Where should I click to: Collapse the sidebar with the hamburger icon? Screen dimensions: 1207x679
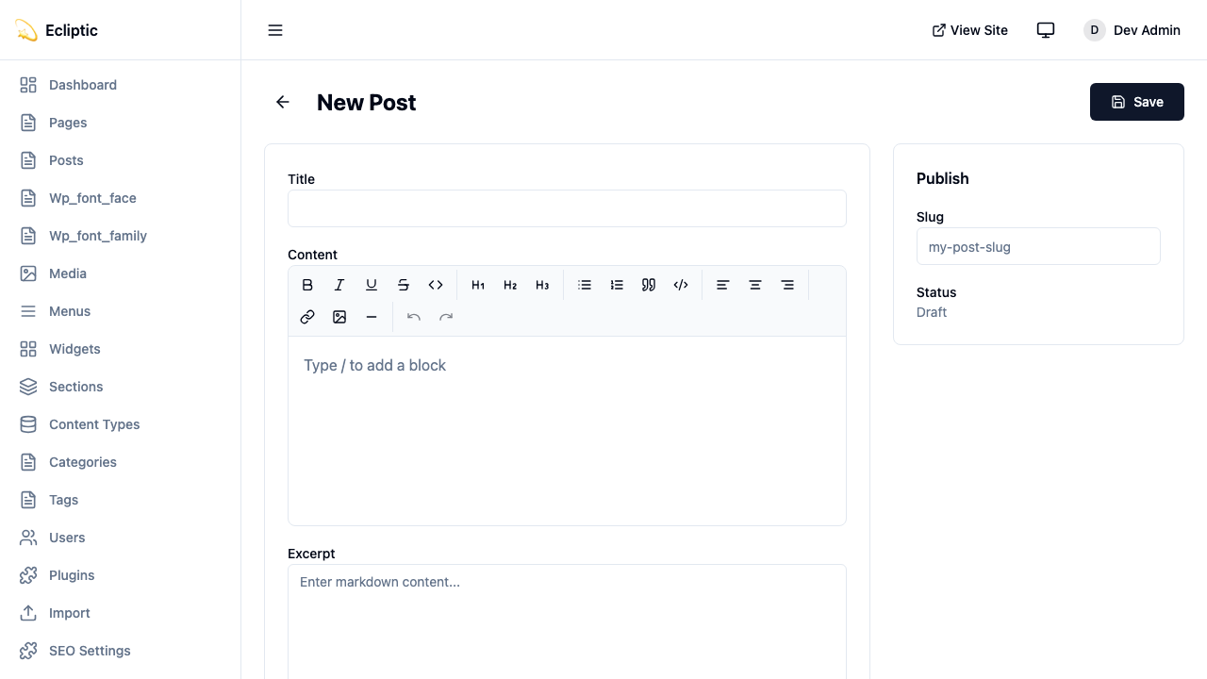[275, 30]
